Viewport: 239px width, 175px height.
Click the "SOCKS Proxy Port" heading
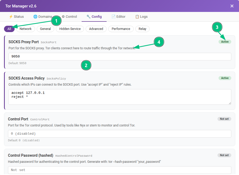pyautogui.click(x=24, y=42)
